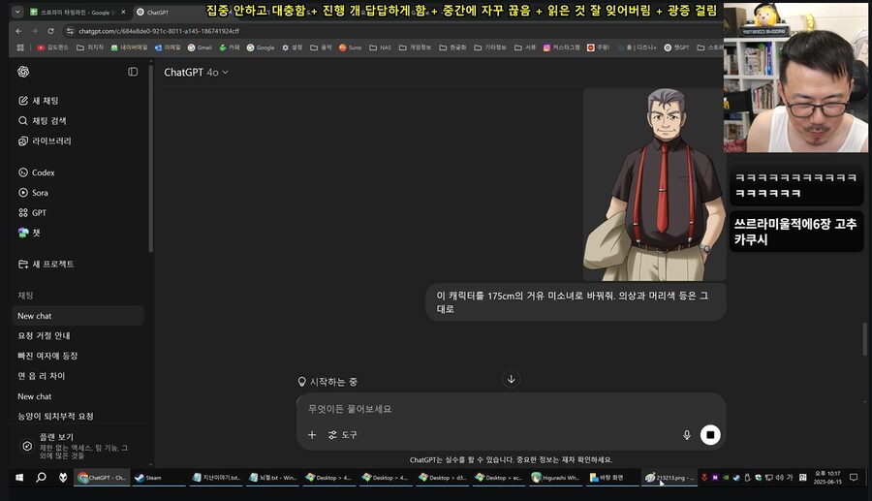872x501 pixels.
Task: Collapse the sidebar with the panel icon
Action: point(133,72)
